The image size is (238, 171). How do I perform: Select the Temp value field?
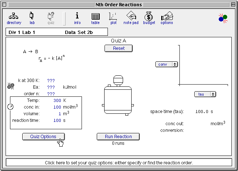click(57, 100)
